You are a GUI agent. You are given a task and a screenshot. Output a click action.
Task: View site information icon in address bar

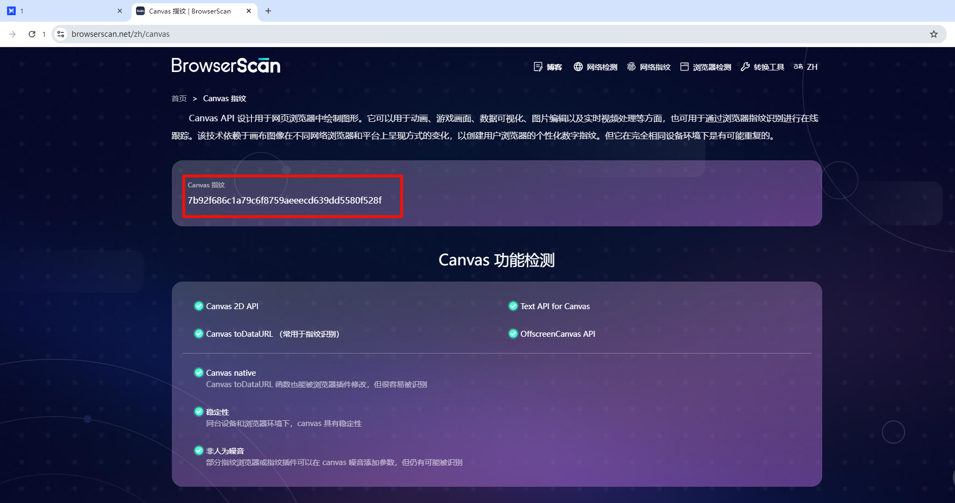coord(61,34)
